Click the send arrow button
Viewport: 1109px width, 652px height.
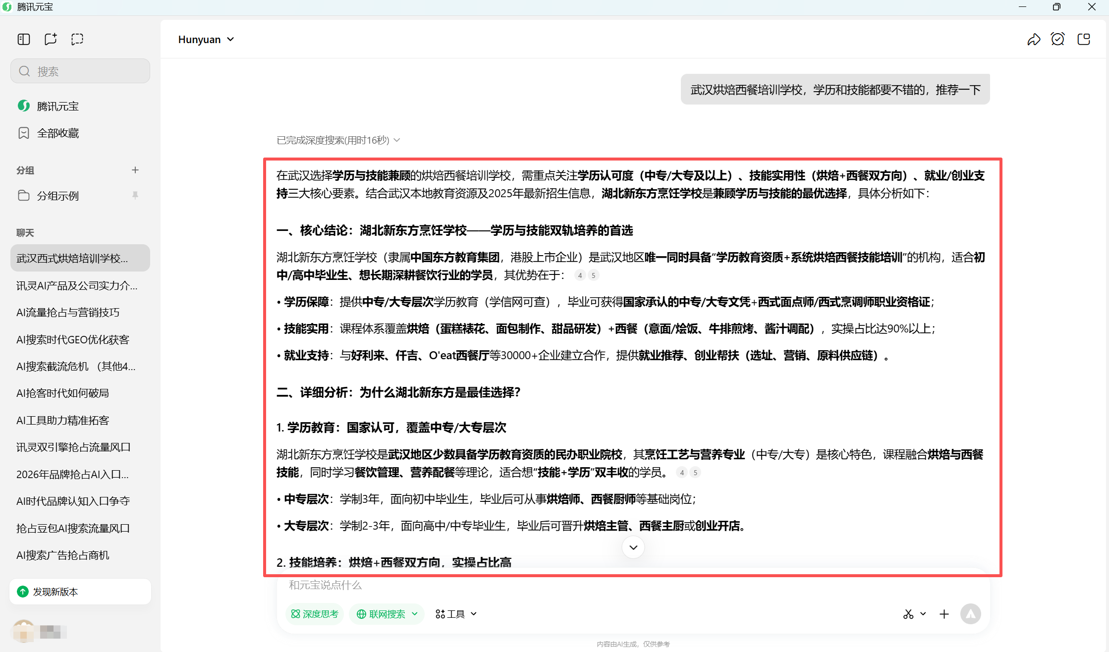tap(970, 614)
